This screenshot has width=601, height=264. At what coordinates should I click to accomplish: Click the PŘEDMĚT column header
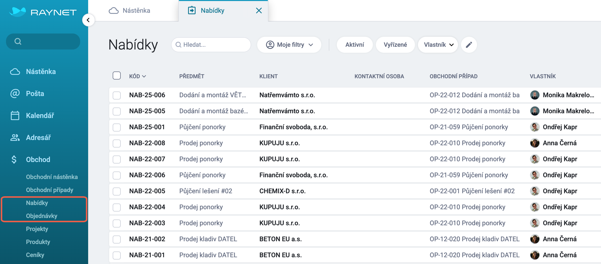[x=192, y=76]
